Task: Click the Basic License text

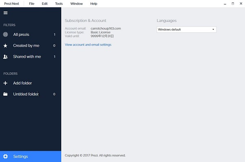Action: 100,32
